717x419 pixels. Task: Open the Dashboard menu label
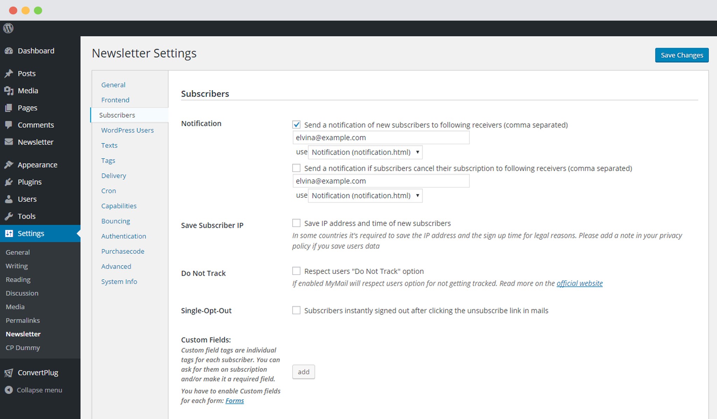(x=36, y=51)
